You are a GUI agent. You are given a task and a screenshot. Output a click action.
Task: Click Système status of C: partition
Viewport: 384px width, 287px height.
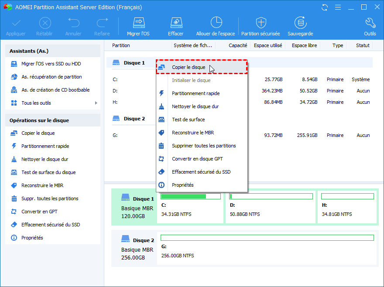coord(360,79)
